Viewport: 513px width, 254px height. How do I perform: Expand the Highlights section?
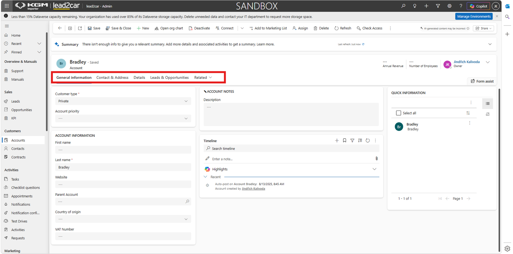click(x=374, y=169)
